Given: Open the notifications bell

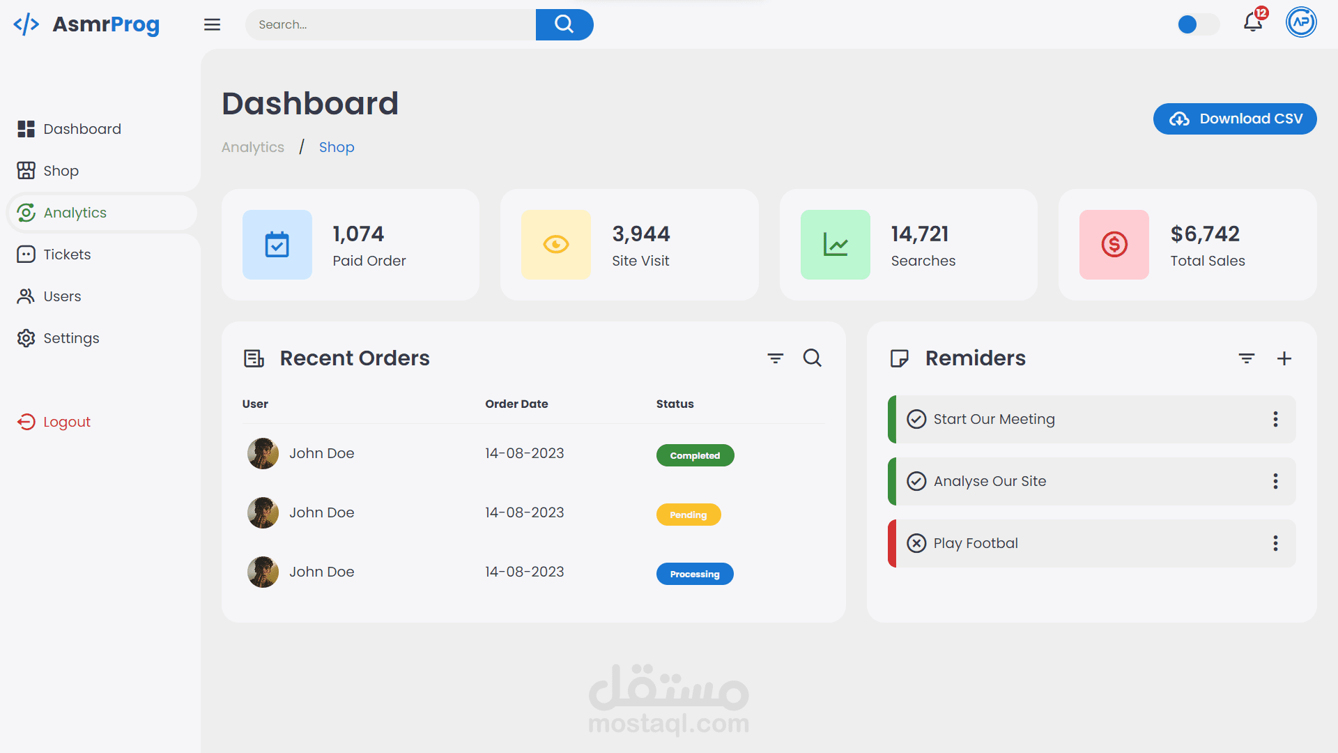Looking at the screenshot, I should [1252, 23].
